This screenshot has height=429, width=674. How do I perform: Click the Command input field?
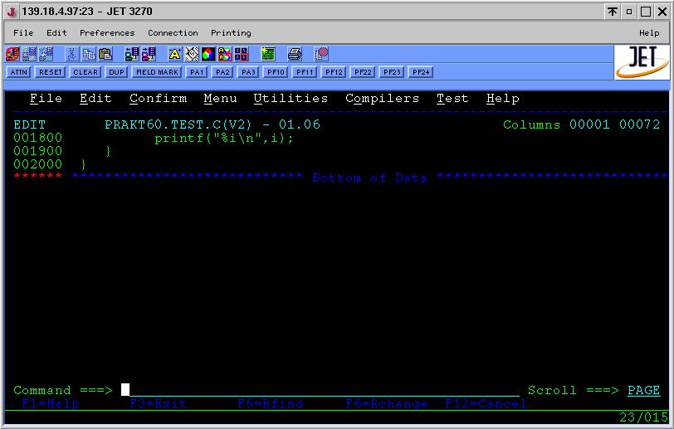point(324,390)
